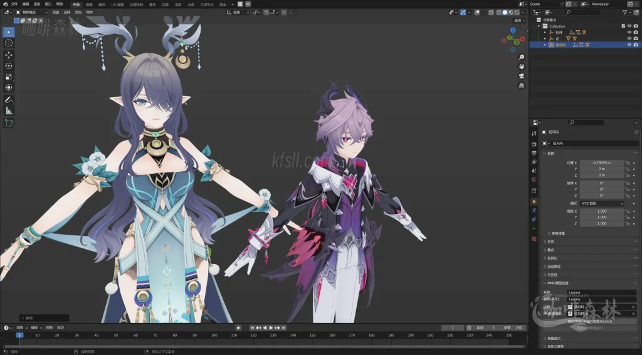The height and width of the screenshot is (355, 642).
Task: Switch to the 着色 workspace tab
Action: pyautogui.click(x=152, y=4)
